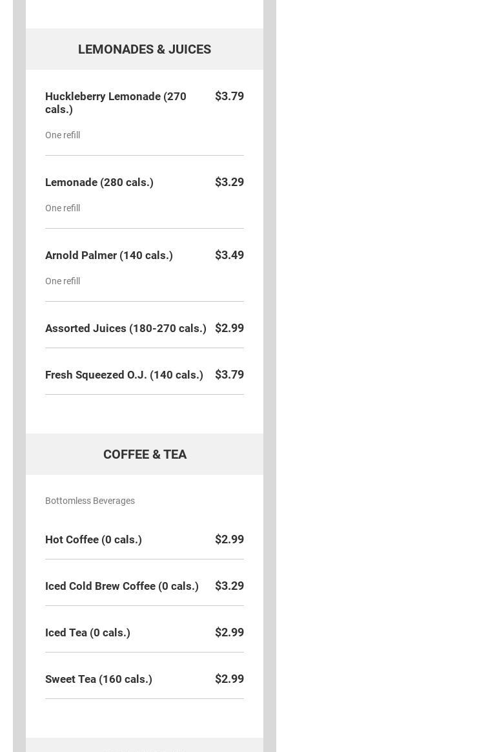Click the Arnold Palmer $3.49 price

[x=229, y=255]
